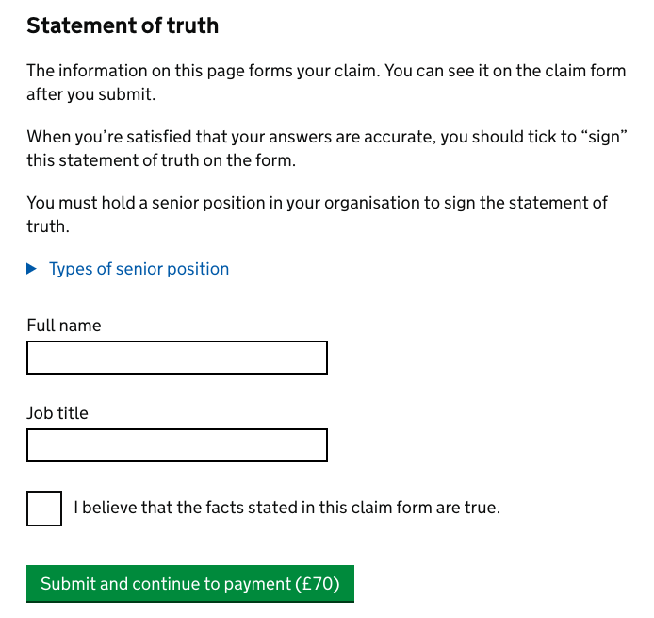The height and width of the screenshot is (618, 654).
Task: Click the word 'Submit' on the green button
Action: [68, 584]
